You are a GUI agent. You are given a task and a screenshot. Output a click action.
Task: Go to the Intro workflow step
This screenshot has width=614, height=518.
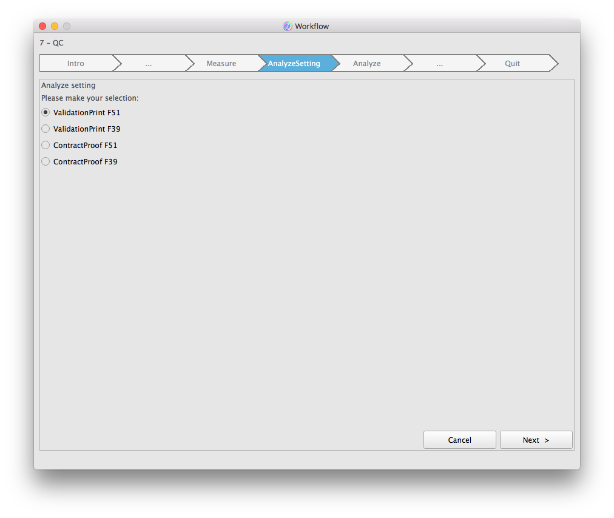pos(76,64)
